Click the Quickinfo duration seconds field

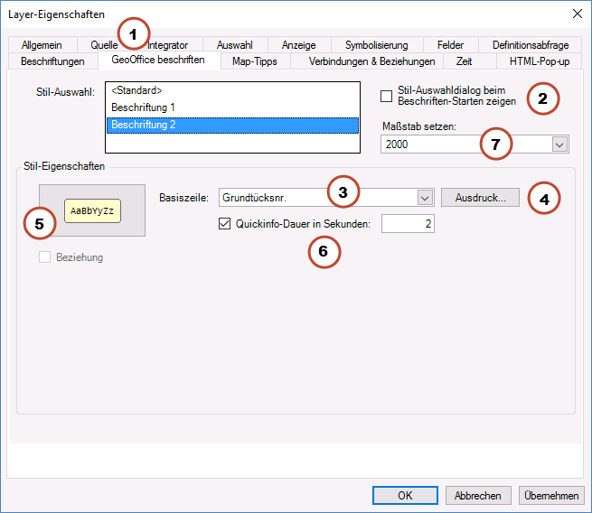[x=407, y=223]
